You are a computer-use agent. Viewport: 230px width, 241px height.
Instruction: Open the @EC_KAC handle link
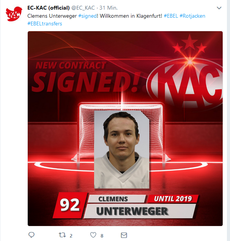point(83,8)
